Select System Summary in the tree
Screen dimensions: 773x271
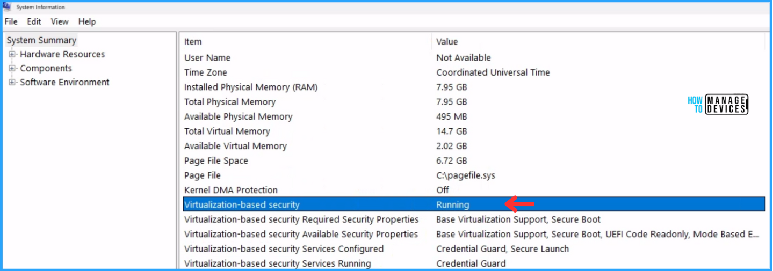(41, 40)
